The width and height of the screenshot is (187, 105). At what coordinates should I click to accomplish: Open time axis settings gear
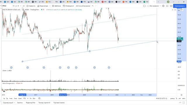point(181,95)
